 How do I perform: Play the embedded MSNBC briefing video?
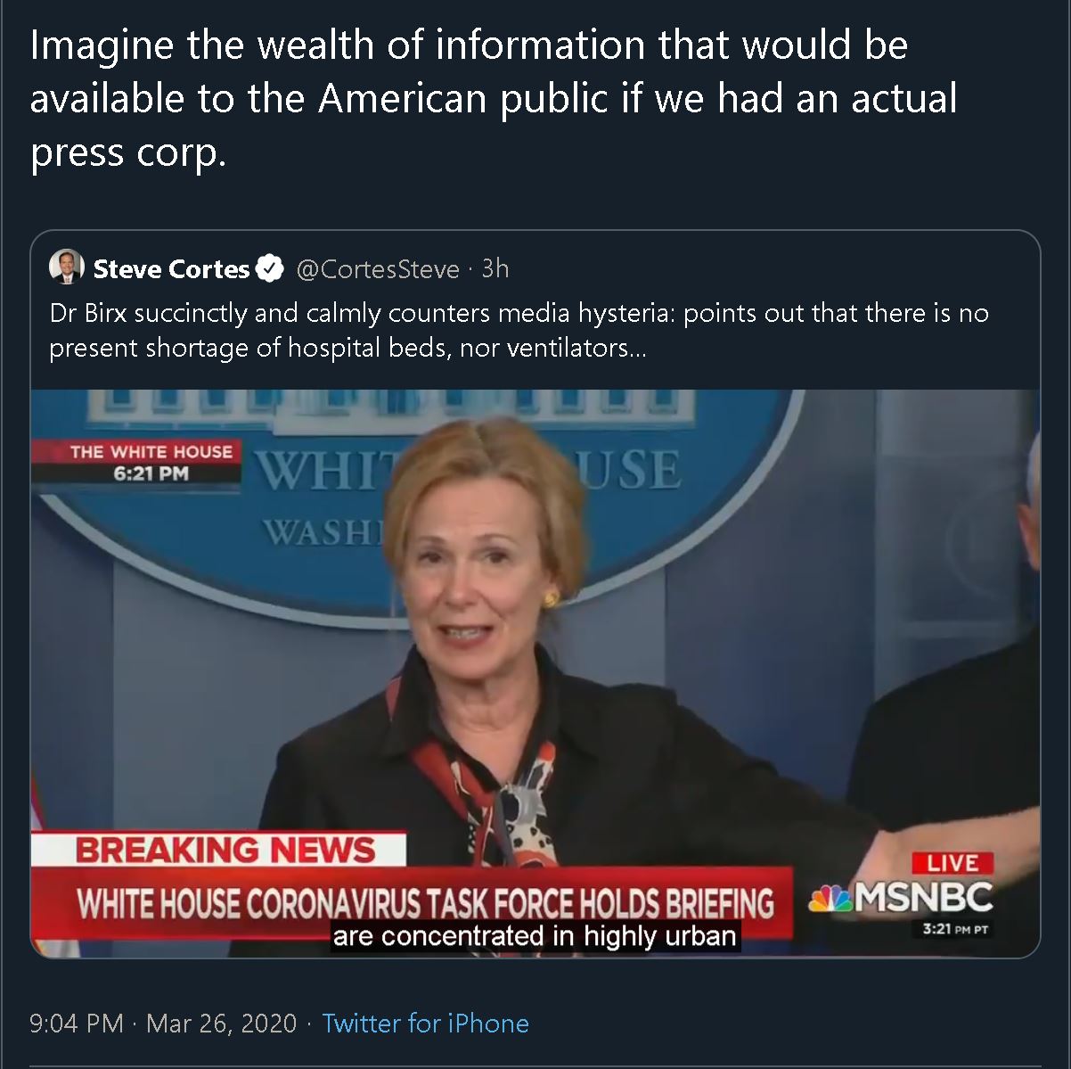[535, 673]
